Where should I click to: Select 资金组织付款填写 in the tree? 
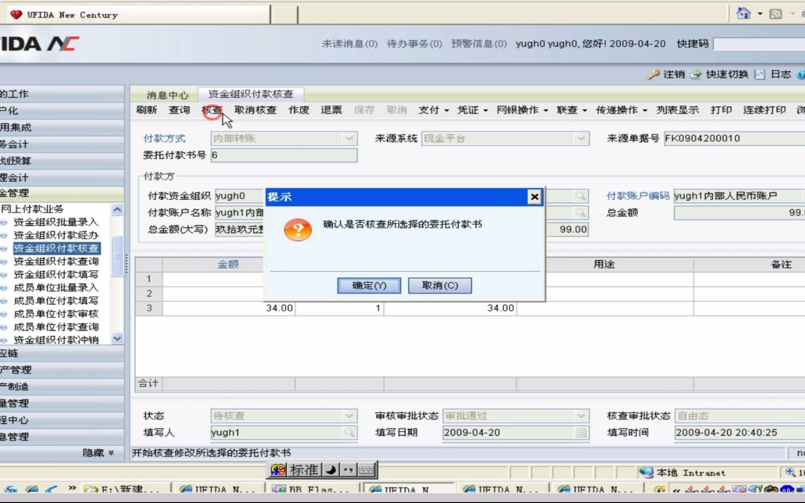coord(56,274)
